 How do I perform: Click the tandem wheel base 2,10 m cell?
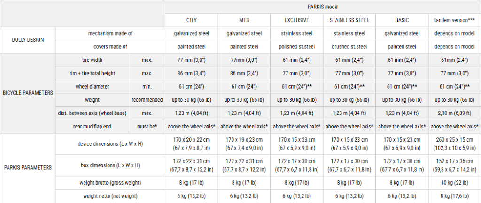coord(455,113)
